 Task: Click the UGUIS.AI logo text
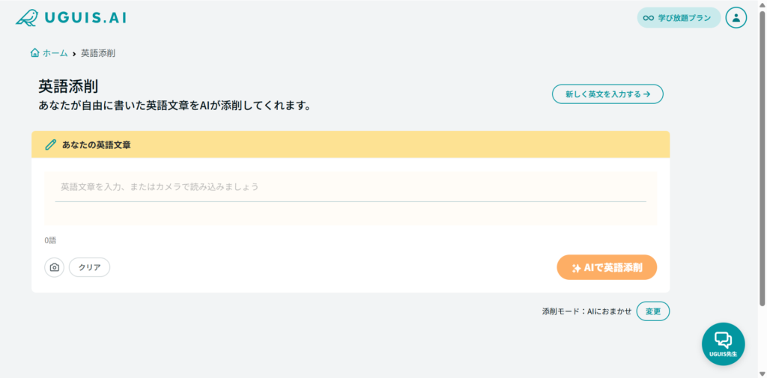(85, 17)
